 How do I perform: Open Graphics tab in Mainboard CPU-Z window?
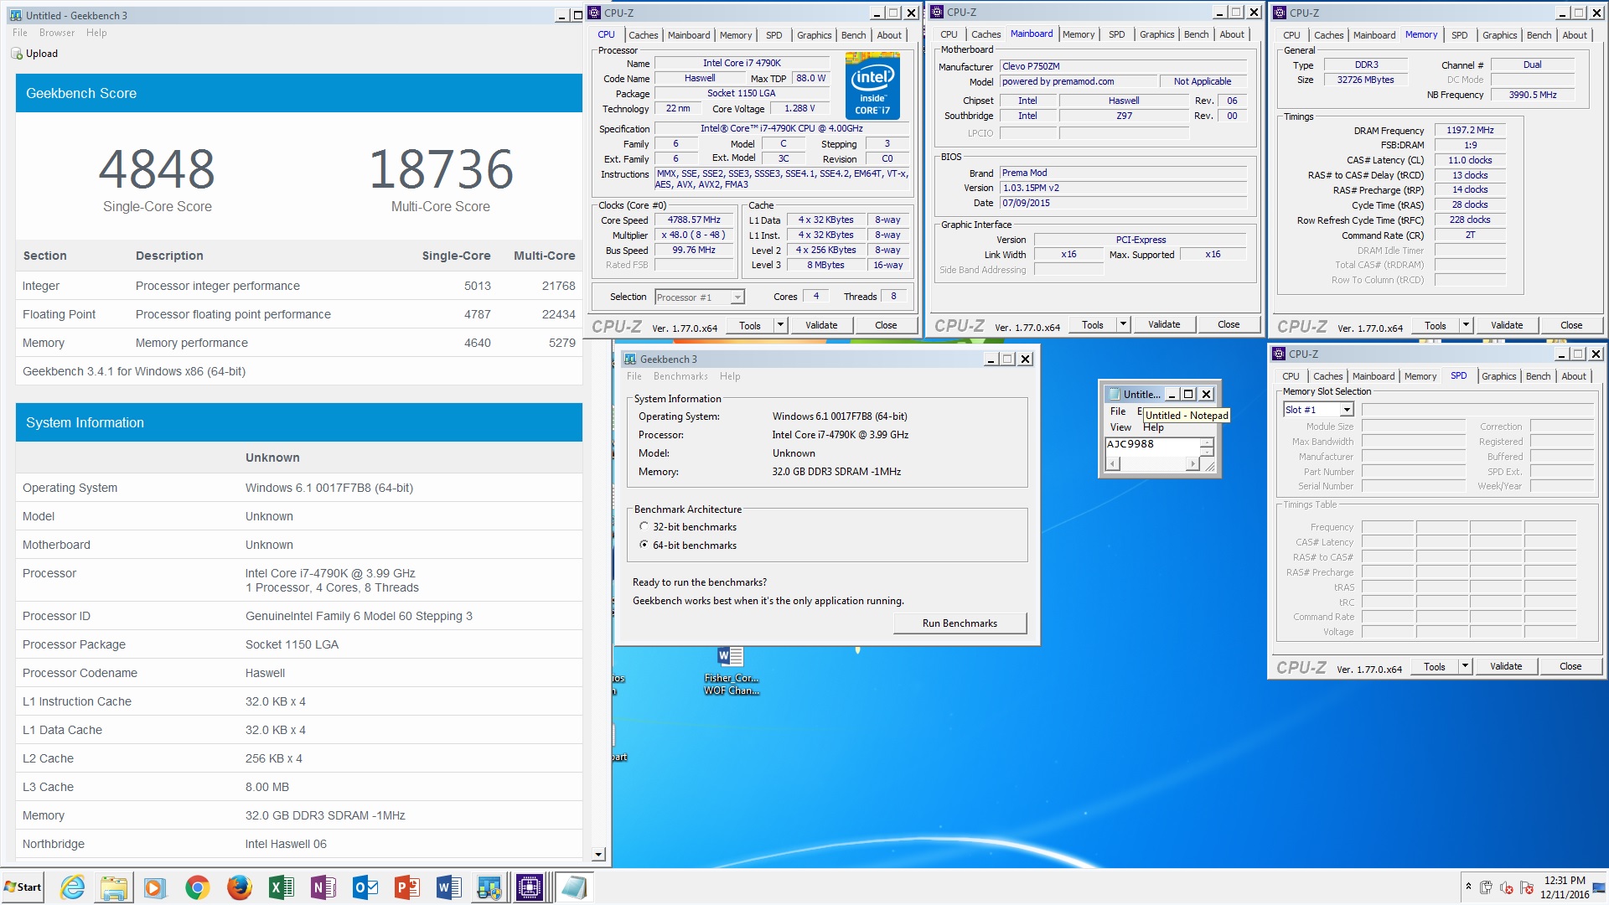(1156, 34)
